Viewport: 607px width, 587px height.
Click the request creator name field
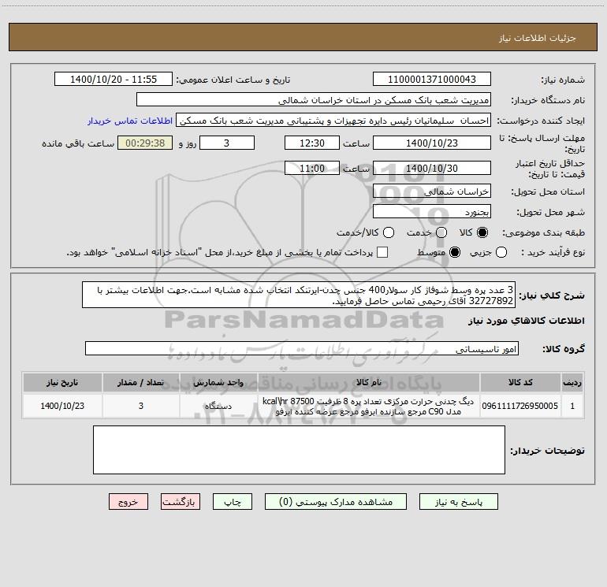click(x=333, y=120)
